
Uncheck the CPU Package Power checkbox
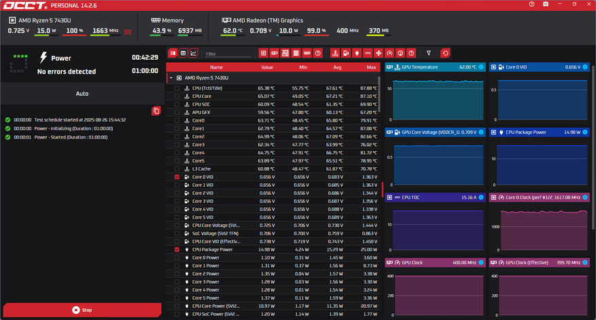[177, 250]
